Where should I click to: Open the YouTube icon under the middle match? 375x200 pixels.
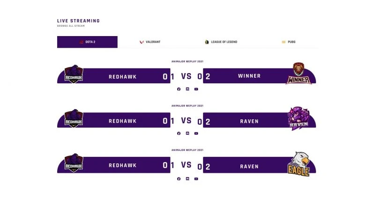(x=196, y=133)
